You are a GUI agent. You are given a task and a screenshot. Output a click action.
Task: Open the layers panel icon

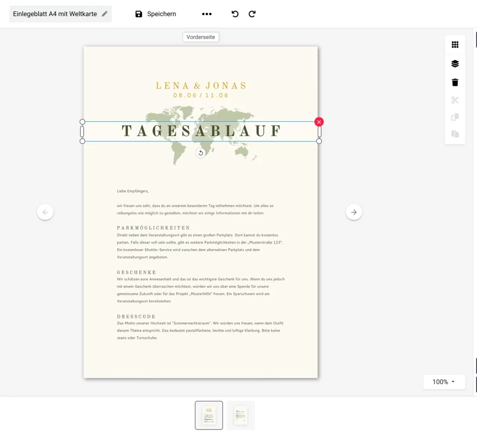(x=455, y=63)
